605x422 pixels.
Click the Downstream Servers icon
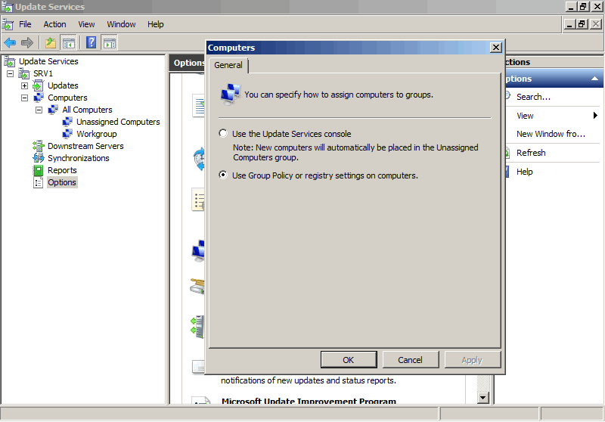point(39,146)
